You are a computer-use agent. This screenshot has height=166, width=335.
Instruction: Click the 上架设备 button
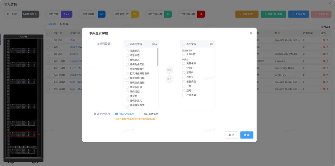[298, 14]
